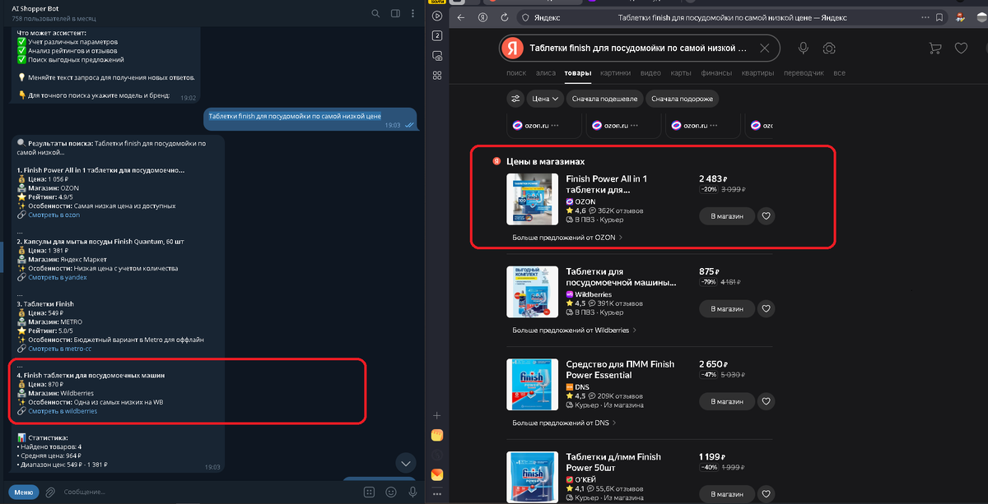
Task: Favorite the DNS Finish Power Essential offer
Action: point(767,401)
